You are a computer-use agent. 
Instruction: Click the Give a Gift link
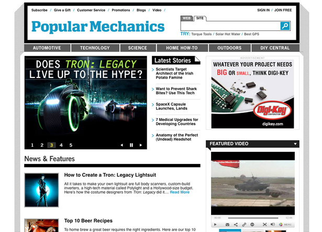tap(62, 10)
